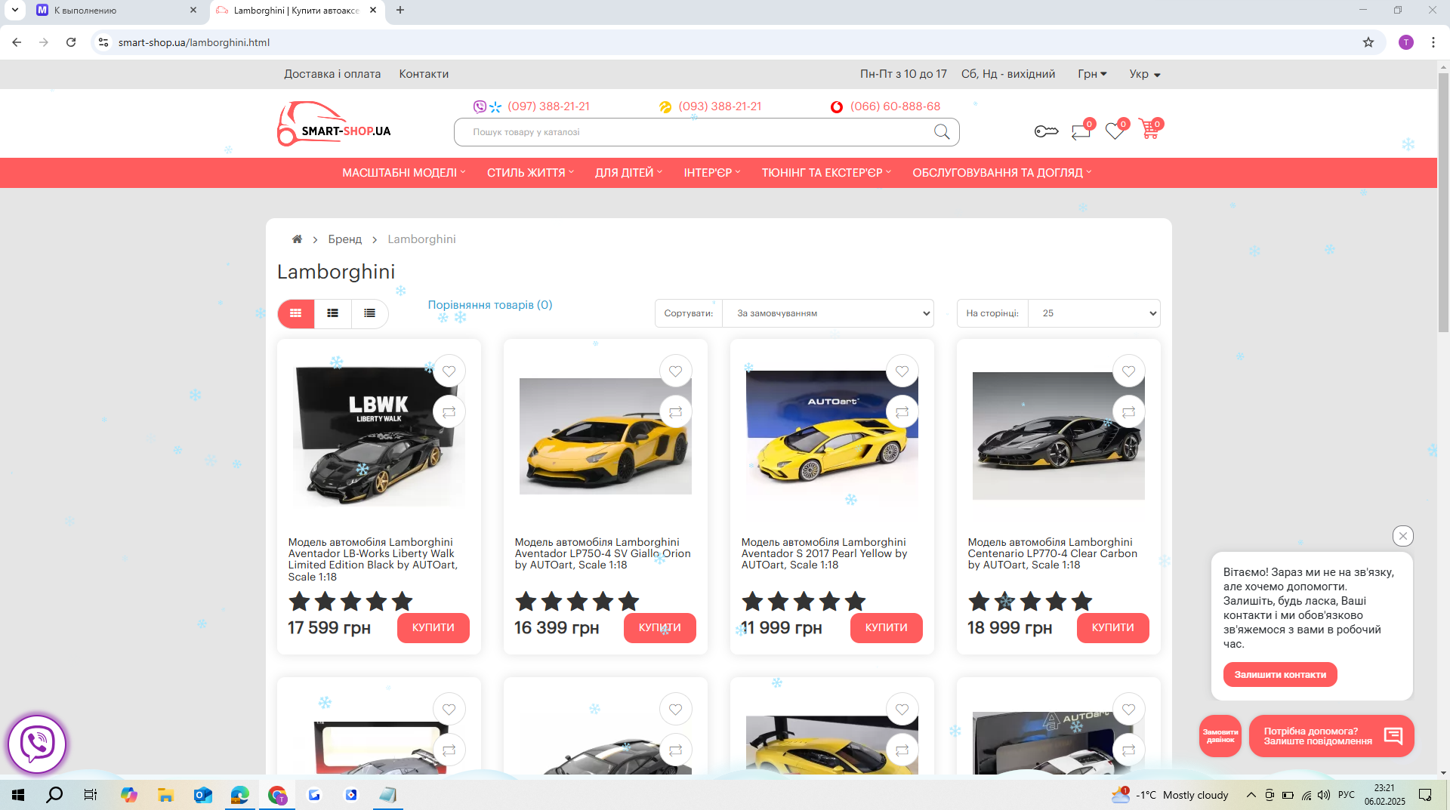This screenshot has width=1450, height=810.
Task: Open the notifications panel in the taskbar
Action: click(1425, 795)
